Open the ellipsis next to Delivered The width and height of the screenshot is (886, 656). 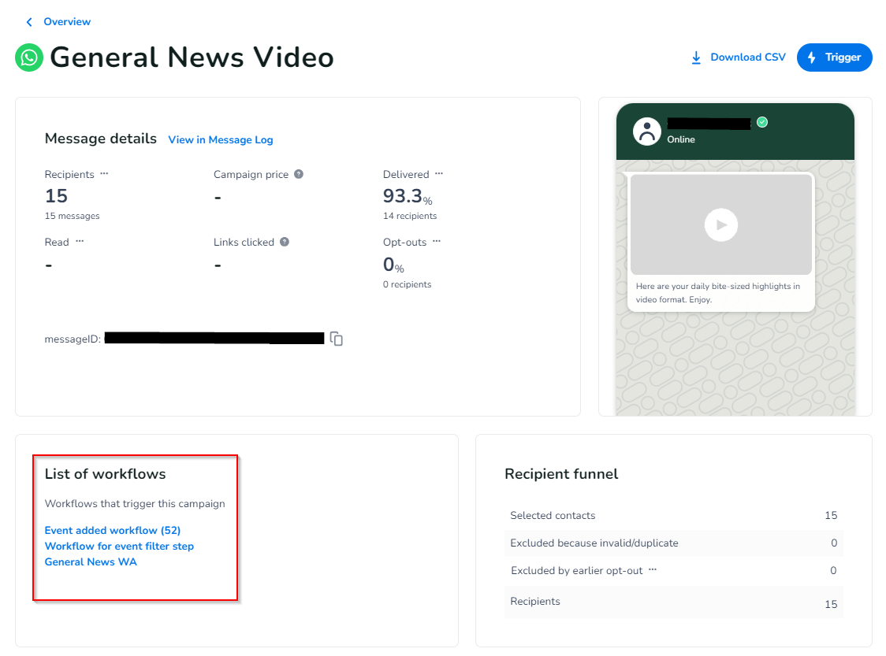439,174
